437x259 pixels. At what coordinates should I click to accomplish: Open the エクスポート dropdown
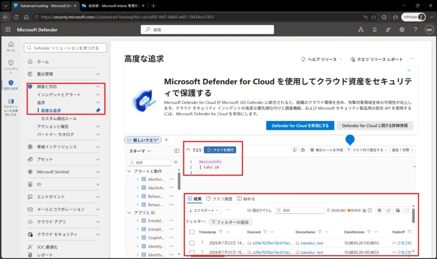tap(204, 210)
